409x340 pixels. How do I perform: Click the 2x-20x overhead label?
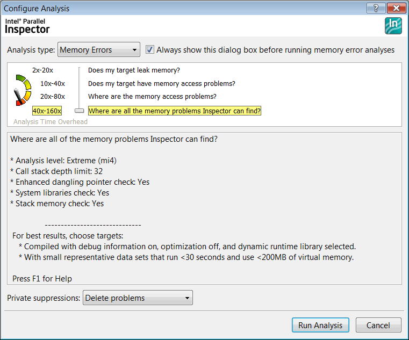42,70
